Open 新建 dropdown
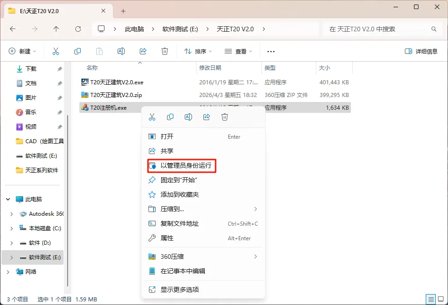448x305 pixels. pyautogui.click(x=22, y=51)
